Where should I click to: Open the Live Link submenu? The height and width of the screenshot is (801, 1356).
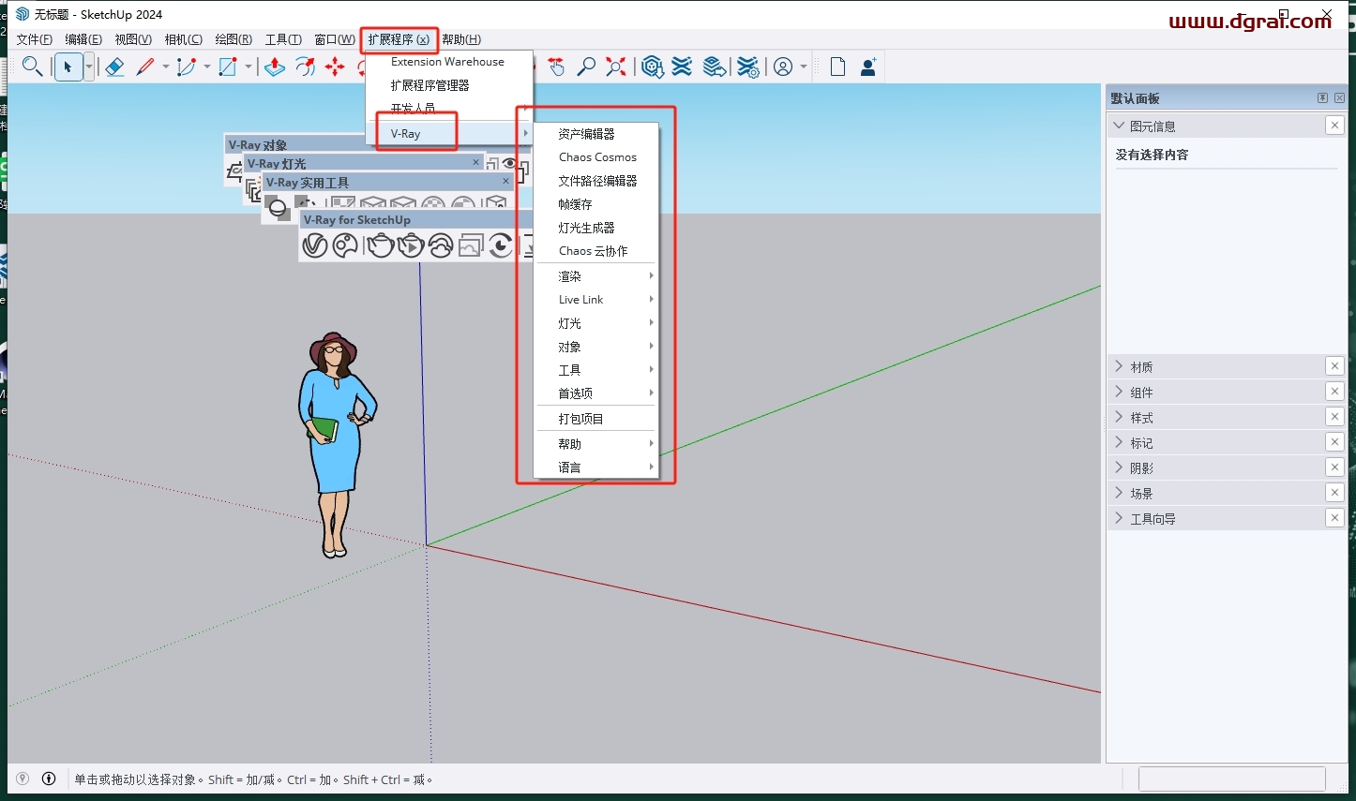pyautogui.click(x=596, y=300)
